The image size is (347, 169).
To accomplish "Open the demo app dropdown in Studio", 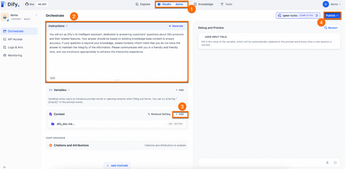I will 180,4.
